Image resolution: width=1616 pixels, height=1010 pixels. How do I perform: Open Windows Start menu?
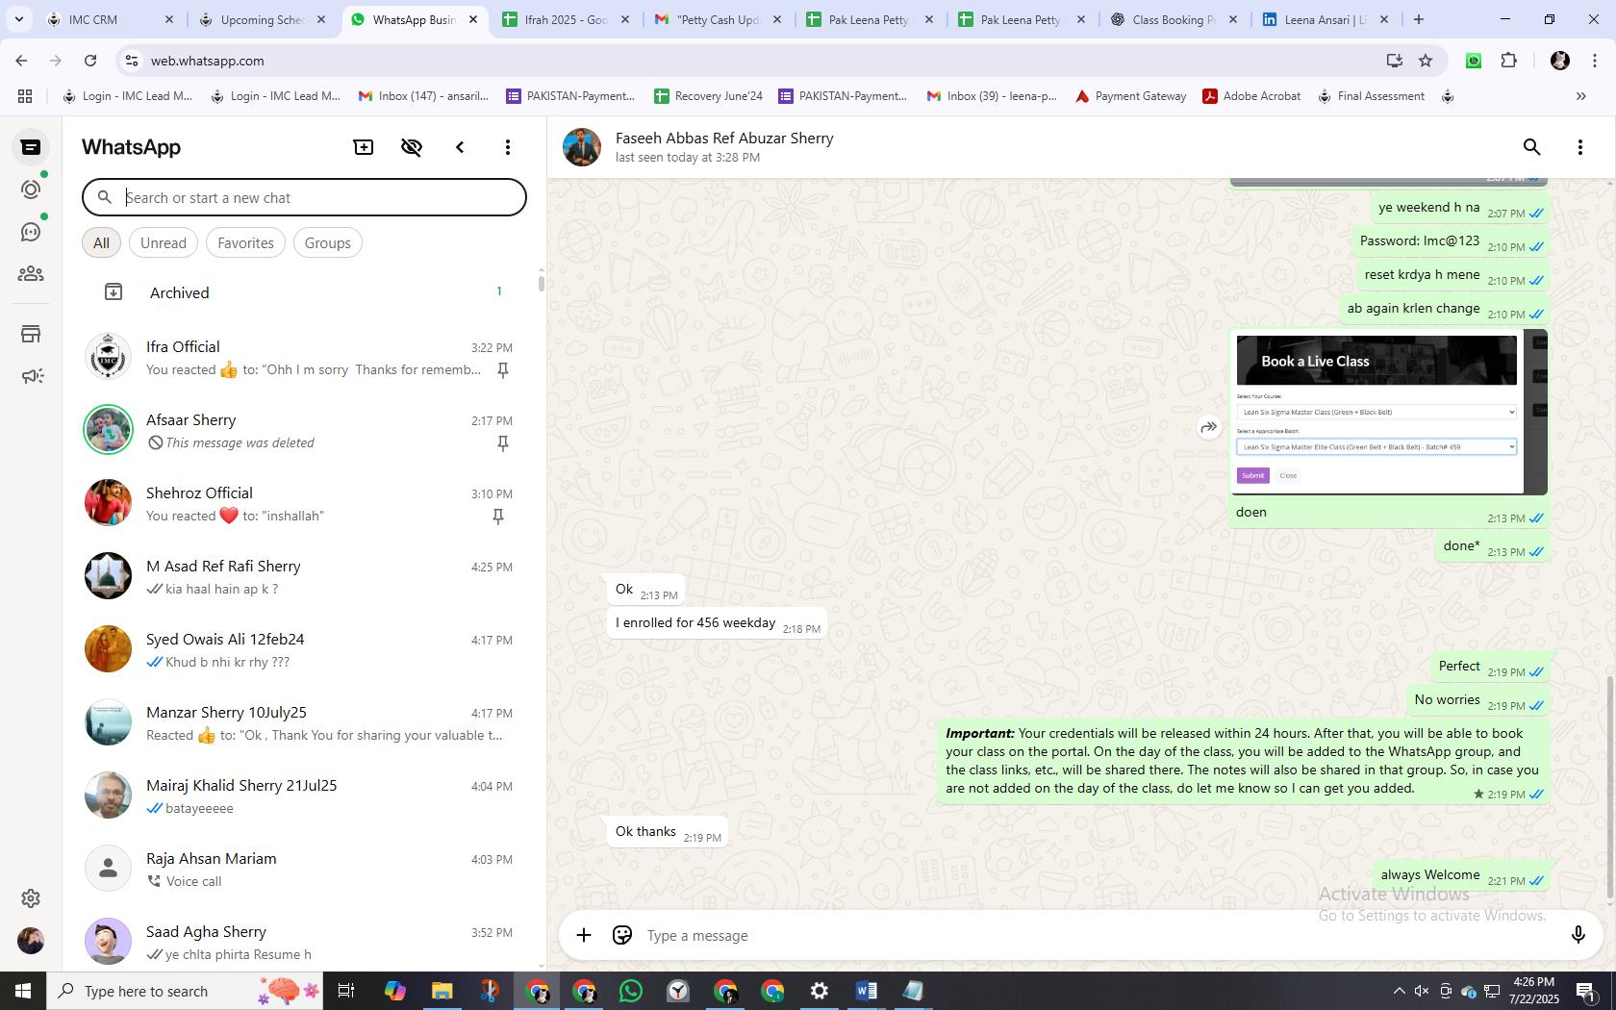click(23, 991)
